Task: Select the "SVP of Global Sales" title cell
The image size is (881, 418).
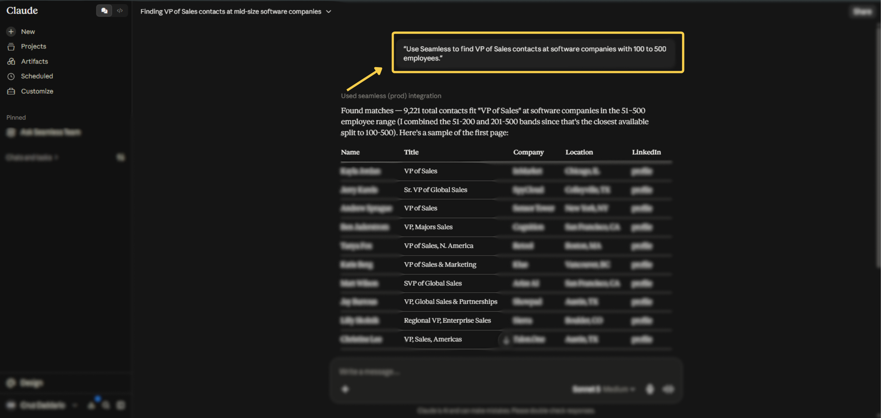Action: click(433, 283)
